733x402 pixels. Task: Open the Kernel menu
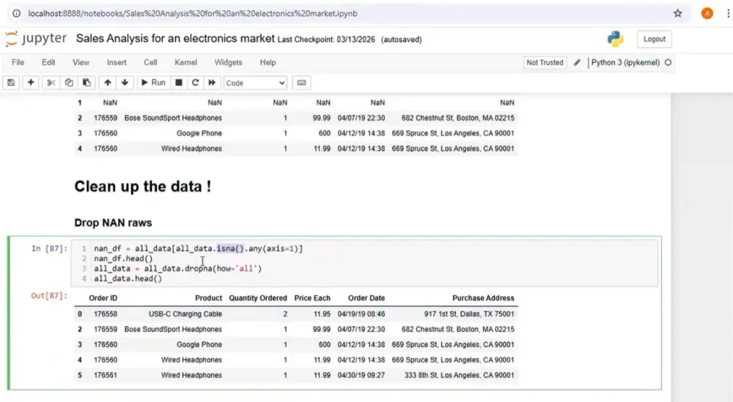click(x=185, y=62)
